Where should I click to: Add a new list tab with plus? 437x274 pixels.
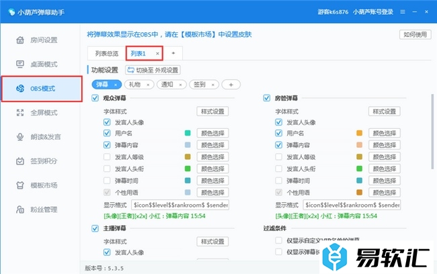pyautogui.click(x=173, y=53)
